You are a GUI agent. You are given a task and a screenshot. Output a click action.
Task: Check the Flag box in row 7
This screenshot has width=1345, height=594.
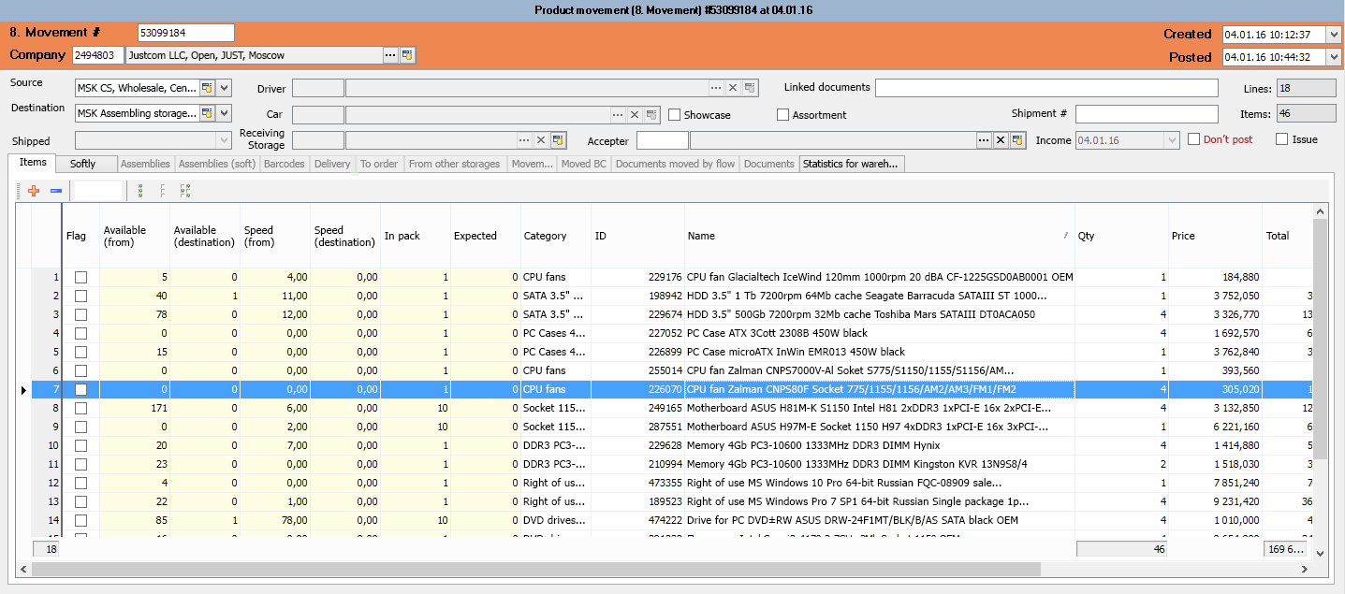pos(81,389)
